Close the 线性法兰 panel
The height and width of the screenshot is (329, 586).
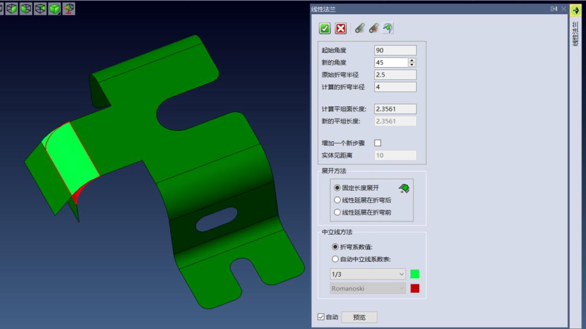(564, 9)
